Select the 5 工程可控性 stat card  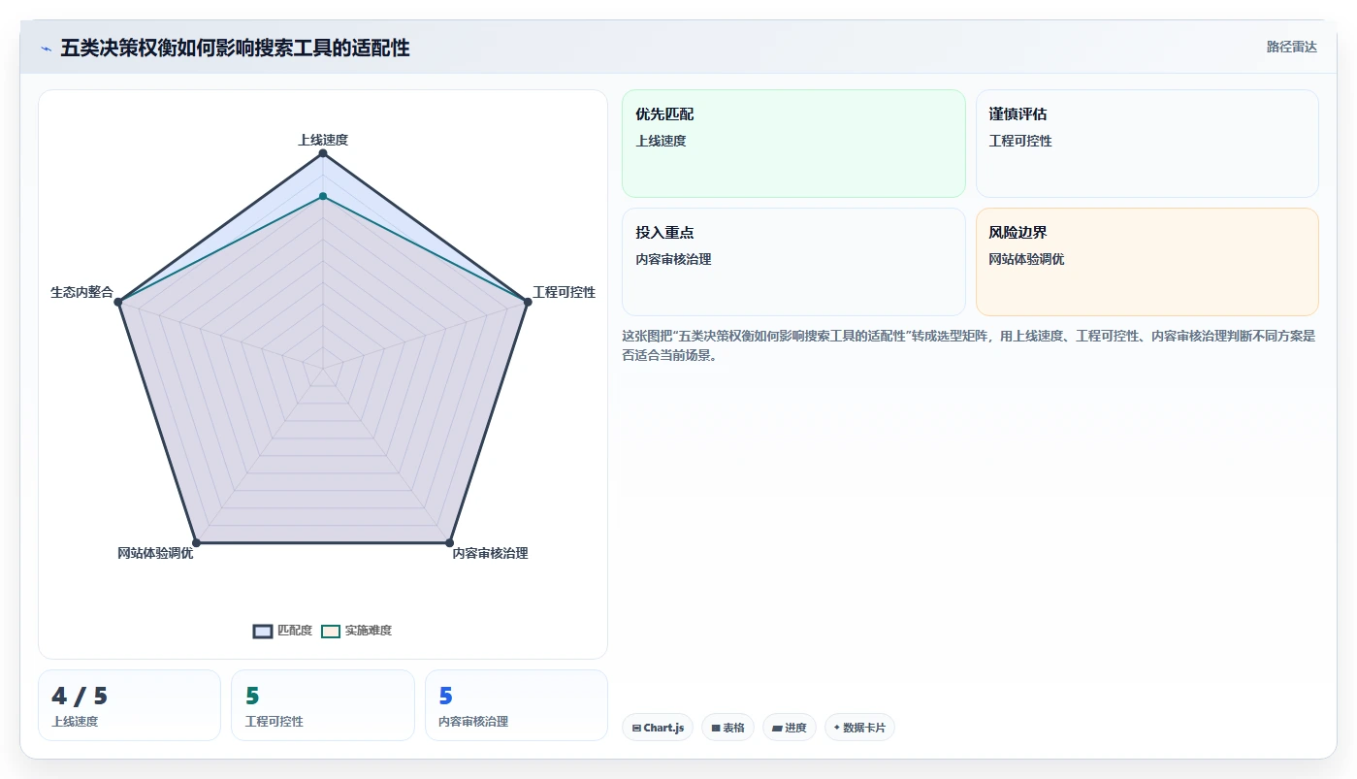(323, 705)
